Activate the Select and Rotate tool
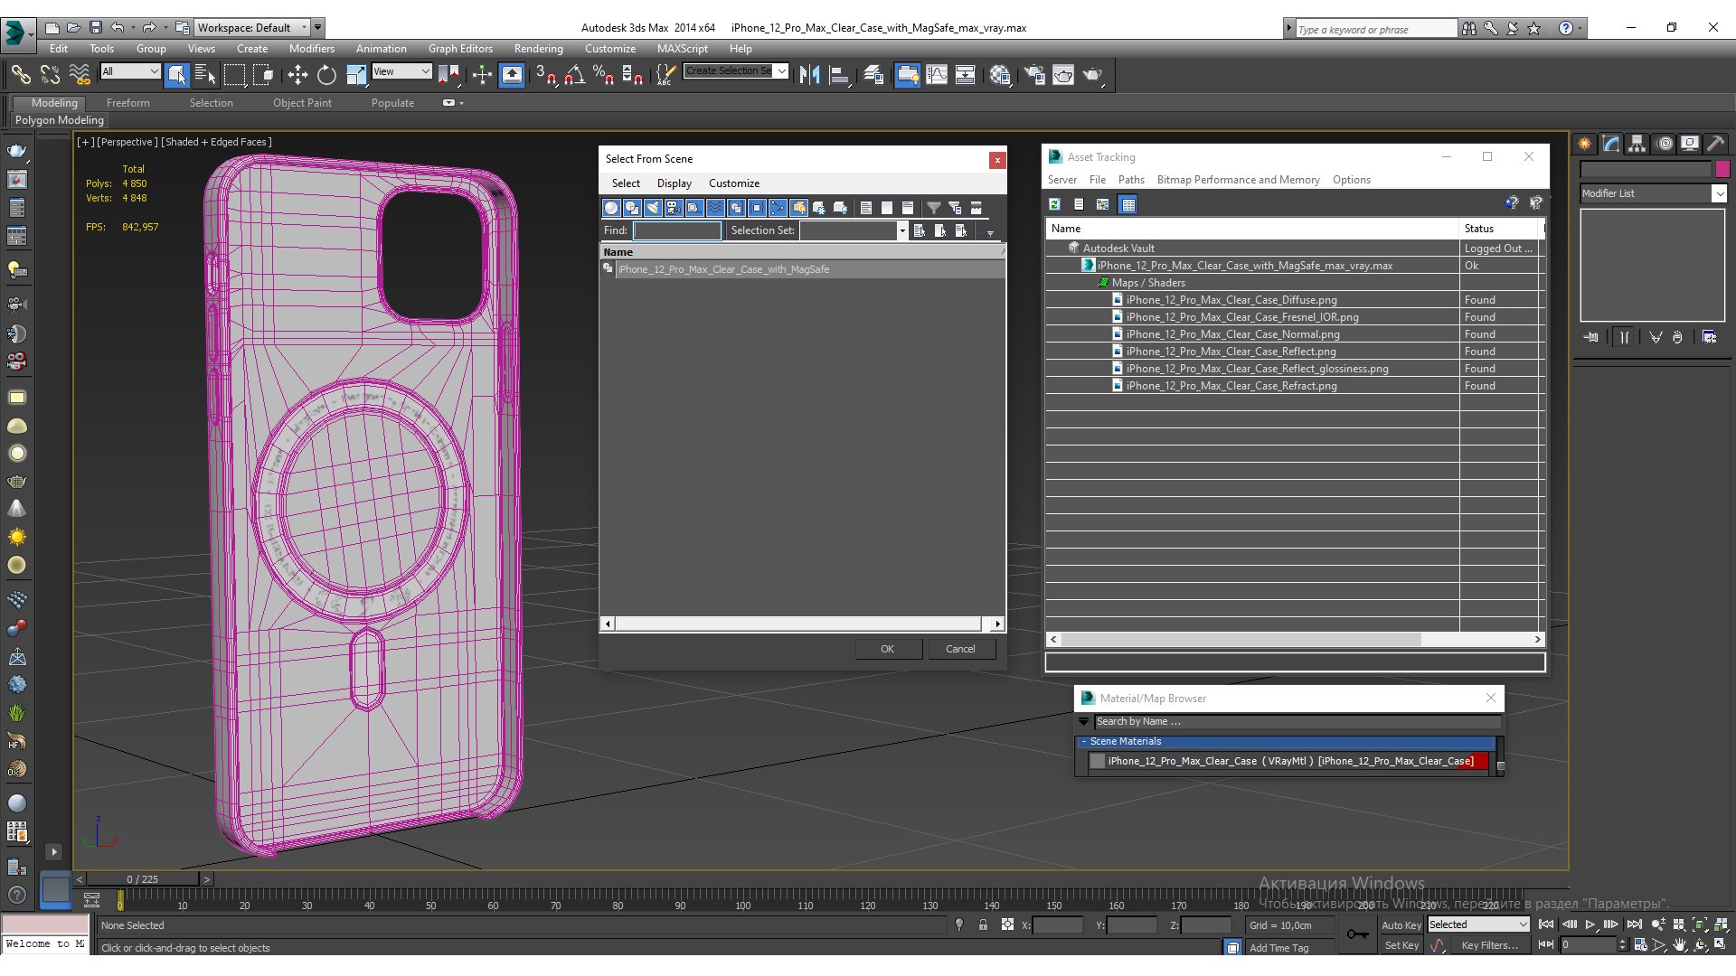Screen dimensions: 1736x976 pyautogui.click(x=326, y=75)
